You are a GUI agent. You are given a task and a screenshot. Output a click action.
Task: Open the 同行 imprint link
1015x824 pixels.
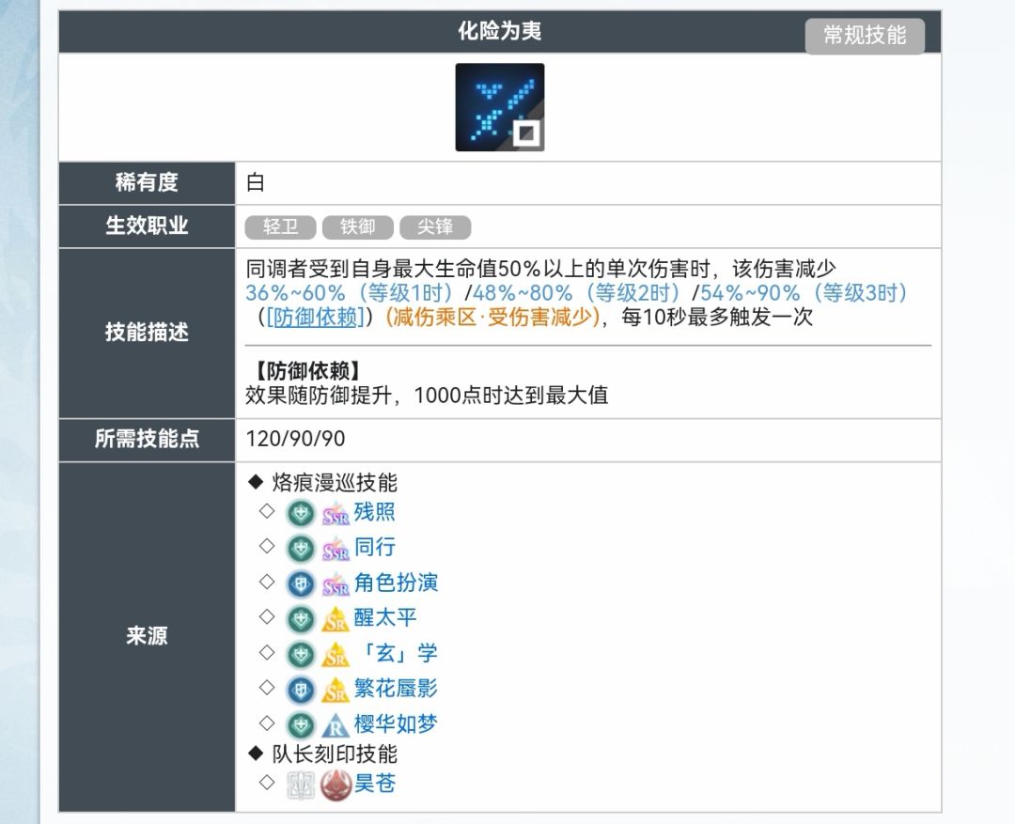374,547
